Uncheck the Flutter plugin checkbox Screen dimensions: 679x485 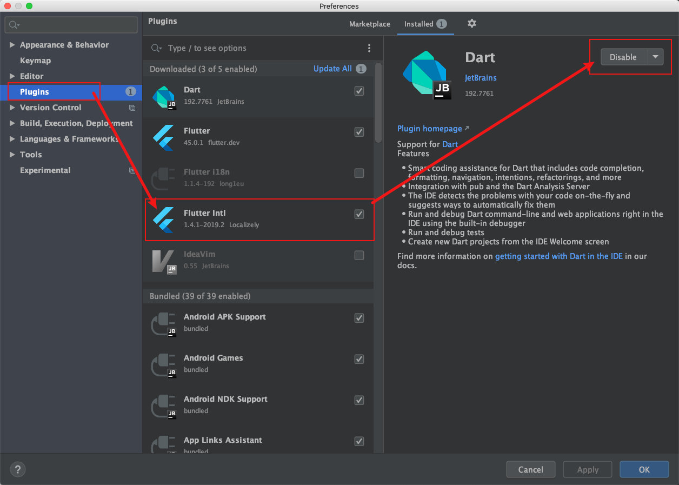359,132
